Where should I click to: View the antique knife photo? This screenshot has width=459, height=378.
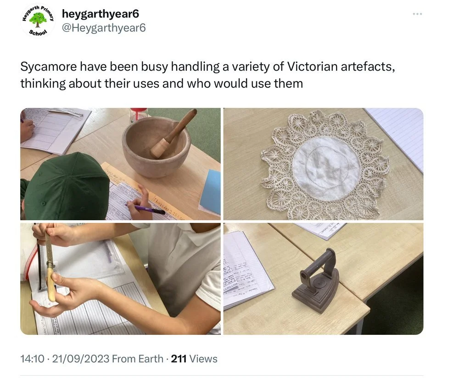[120, 279]
